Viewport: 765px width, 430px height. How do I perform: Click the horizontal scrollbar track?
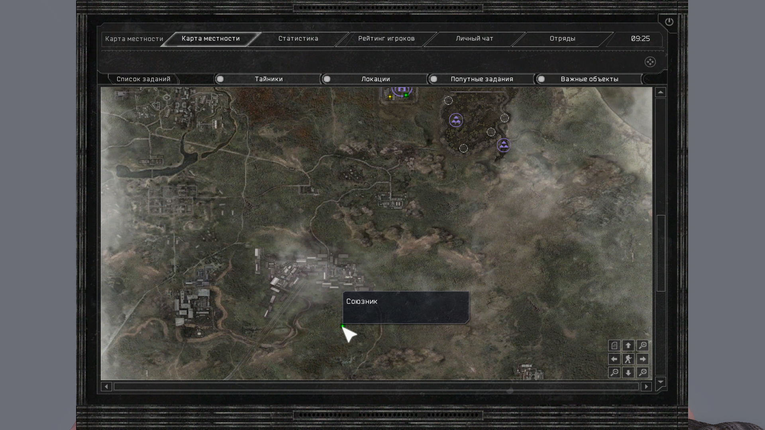point(376,387)
